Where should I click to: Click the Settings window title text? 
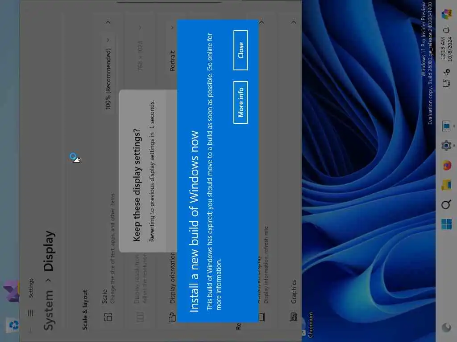tap(31, 288)
